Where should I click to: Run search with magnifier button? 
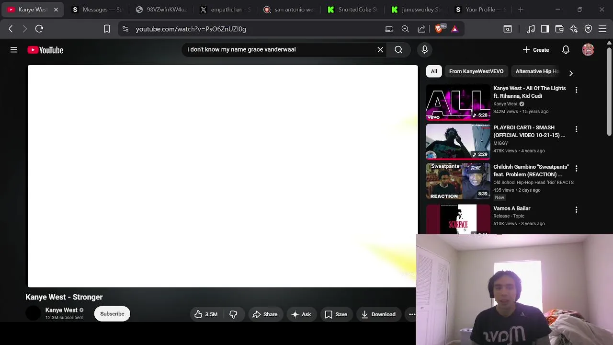[398, 49]
